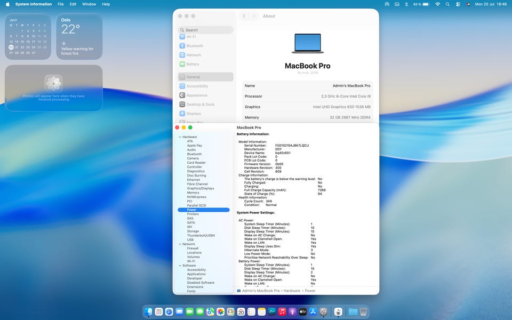Go back using the About back arrow
The height and width of the screenshot is (320, 512).
[x=244, y=16]
